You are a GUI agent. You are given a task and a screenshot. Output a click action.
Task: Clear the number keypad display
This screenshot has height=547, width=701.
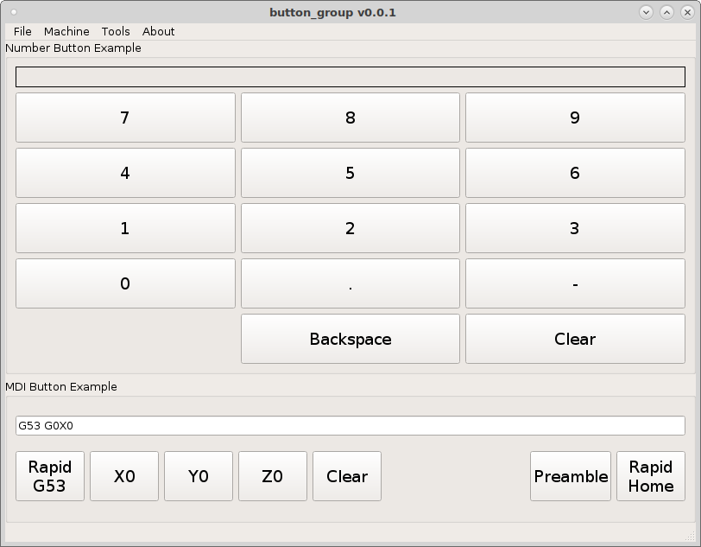pyautogui.click(x=575, y=339)
